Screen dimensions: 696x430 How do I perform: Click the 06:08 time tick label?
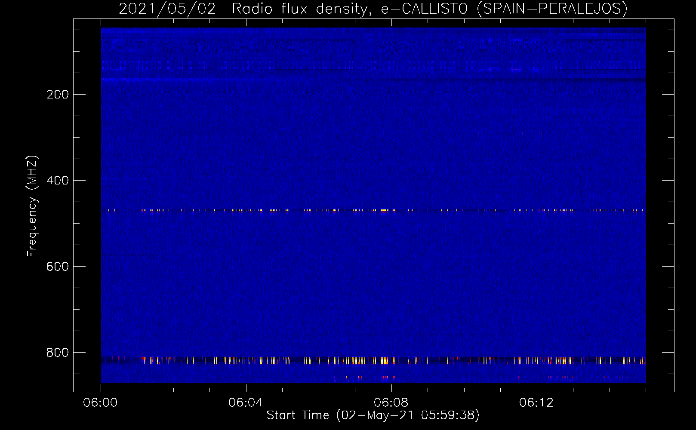point(391,403)
